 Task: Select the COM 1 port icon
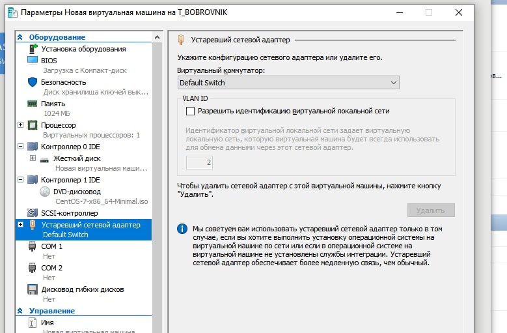point(33,246)
